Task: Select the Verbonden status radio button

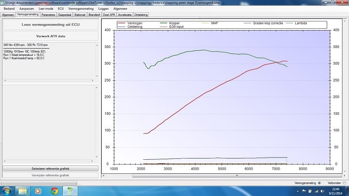Action: (x=345, y=183)
